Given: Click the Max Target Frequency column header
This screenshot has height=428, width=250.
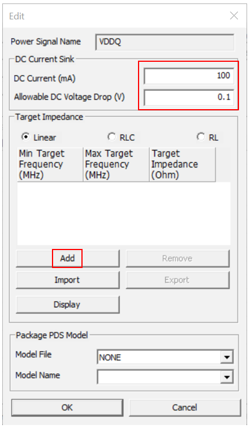Looking at the screenshot, I should [x=116, y=164].
